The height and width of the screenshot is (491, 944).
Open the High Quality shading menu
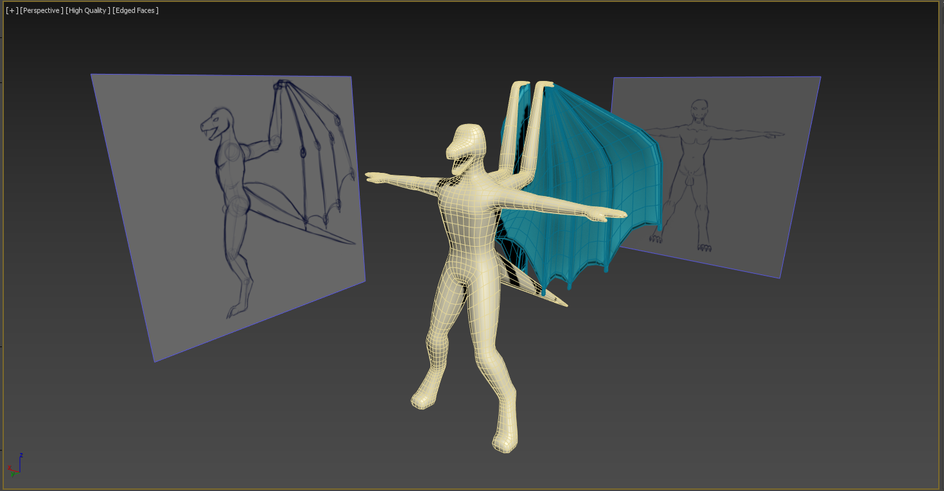pos(87,10)
